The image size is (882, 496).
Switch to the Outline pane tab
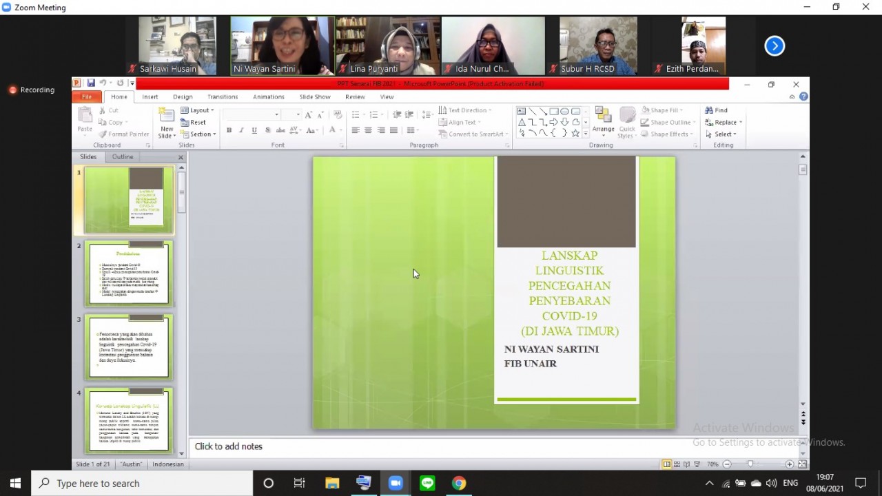pos(123,157)
